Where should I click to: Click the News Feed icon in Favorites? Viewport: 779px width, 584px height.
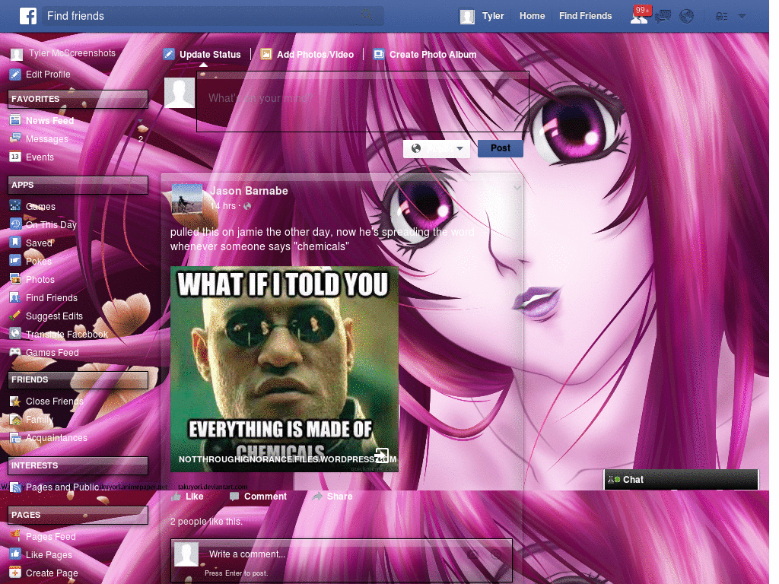pos(15,120)
